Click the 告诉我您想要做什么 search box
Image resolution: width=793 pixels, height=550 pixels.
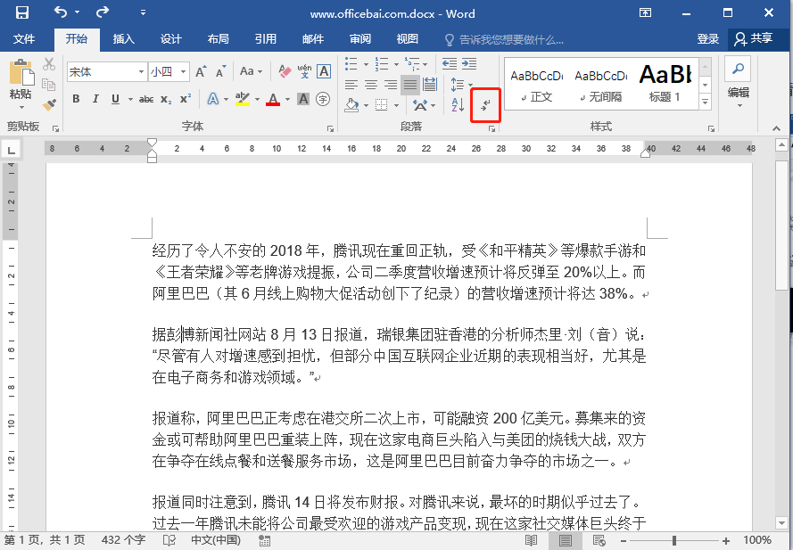pyautogui.click(x=504, y=39)
